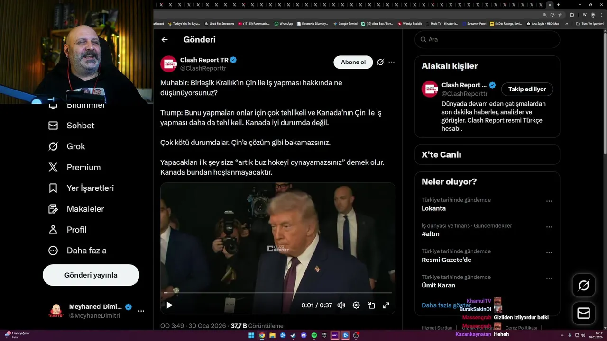The image size is (607, 341).
Task: Open Makaleler in sidebar
Action: pyautogui.click(x=76, y=209)
